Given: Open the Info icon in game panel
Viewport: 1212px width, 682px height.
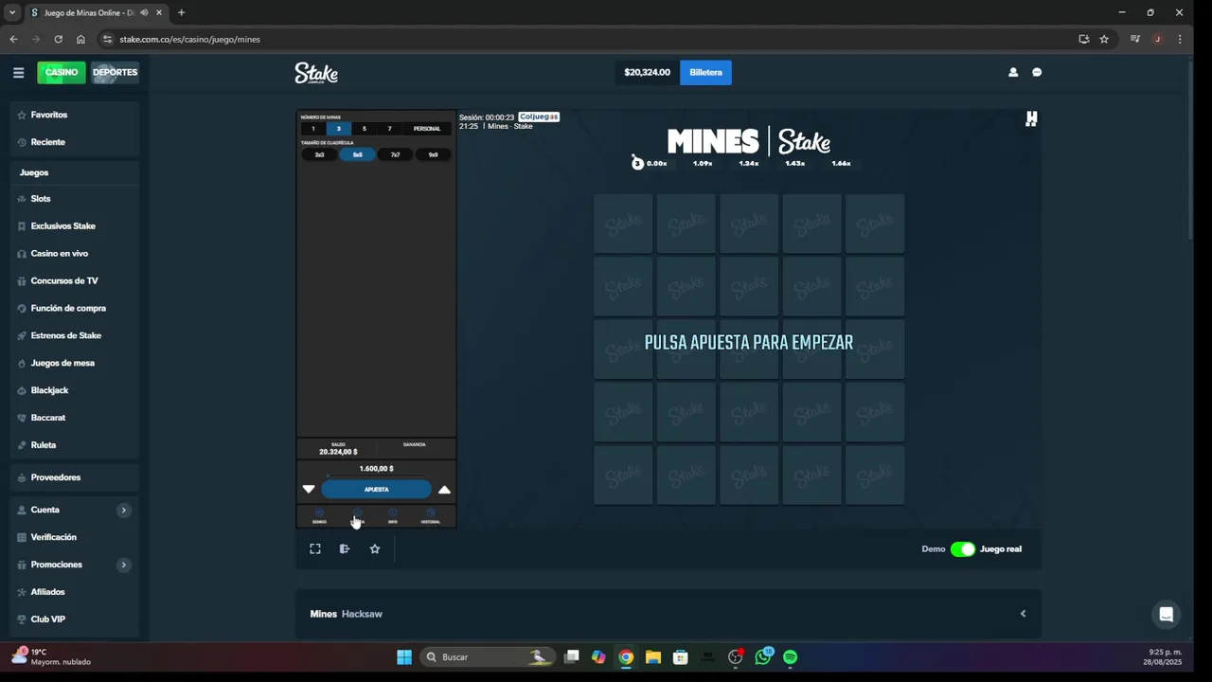Looking at the screenshot, I should [x=393, y=516].
